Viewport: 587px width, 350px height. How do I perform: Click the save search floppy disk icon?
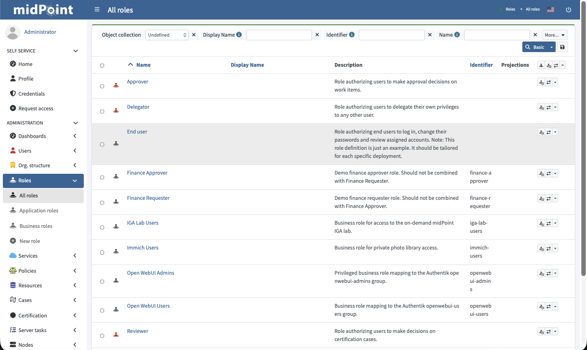coord(562,47)
